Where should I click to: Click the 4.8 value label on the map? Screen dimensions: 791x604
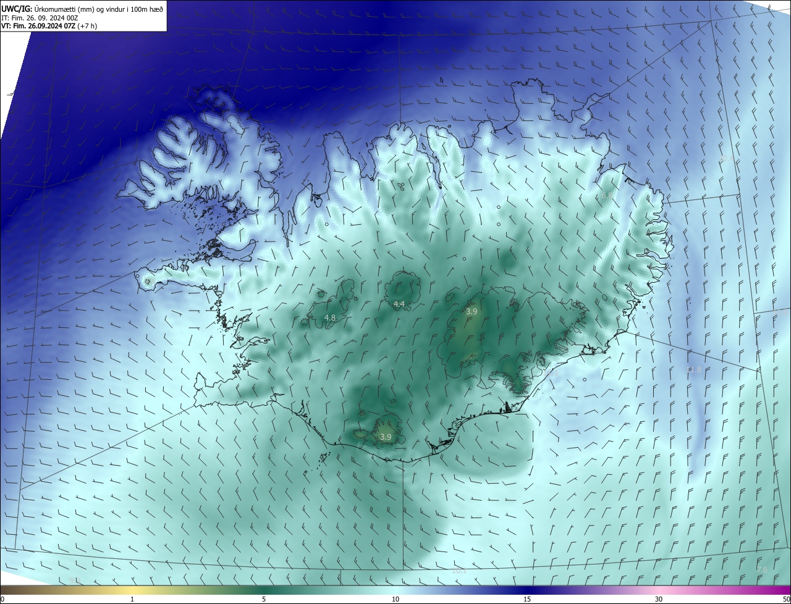(x=330, y=317)
